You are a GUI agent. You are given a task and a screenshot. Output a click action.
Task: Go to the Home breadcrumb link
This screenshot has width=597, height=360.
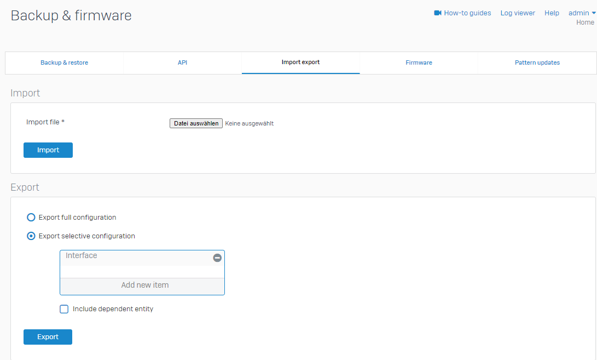[x=585, y=22]
